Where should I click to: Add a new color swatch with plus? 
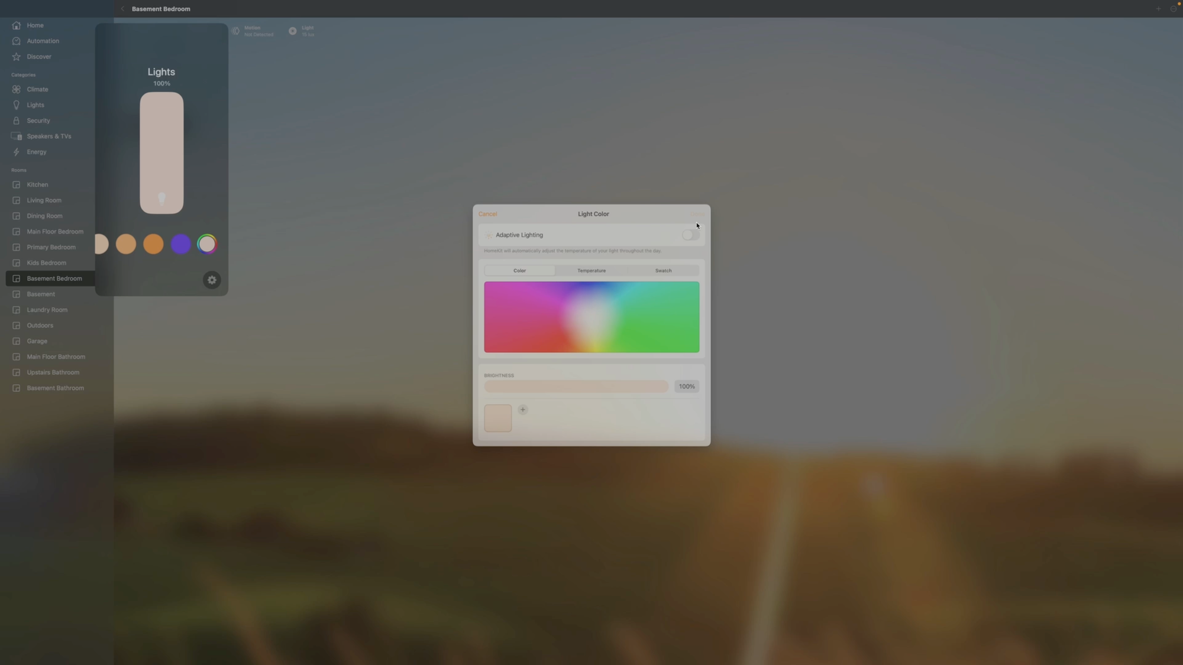click(x=523, y=410)
